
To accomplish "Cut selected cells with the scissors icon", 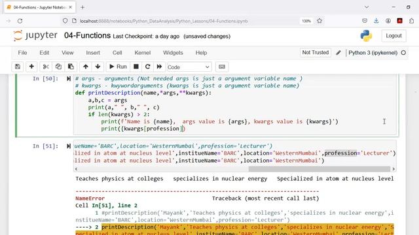I will tap(46, 67).
